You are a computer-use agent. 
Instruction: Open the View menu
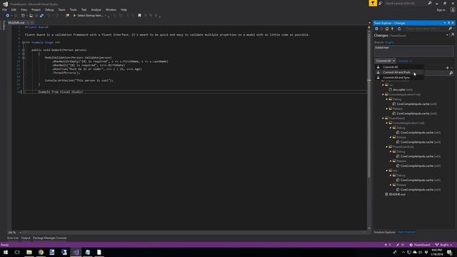click(x=24, y=9)
